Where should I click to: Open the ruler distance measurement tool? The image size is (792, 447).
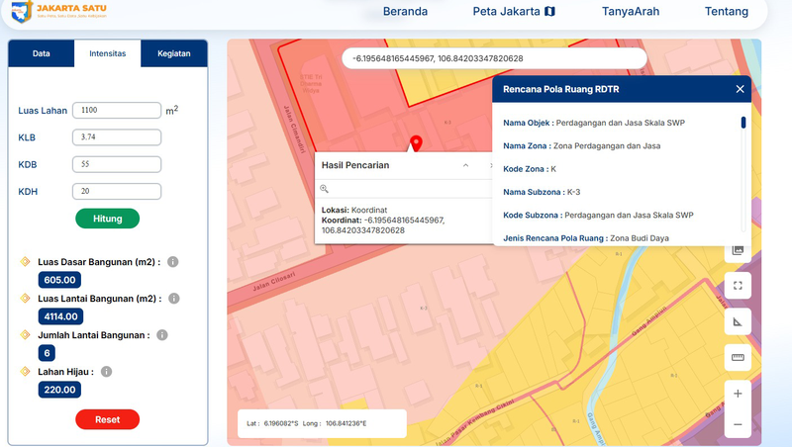(x=738, y=358)
